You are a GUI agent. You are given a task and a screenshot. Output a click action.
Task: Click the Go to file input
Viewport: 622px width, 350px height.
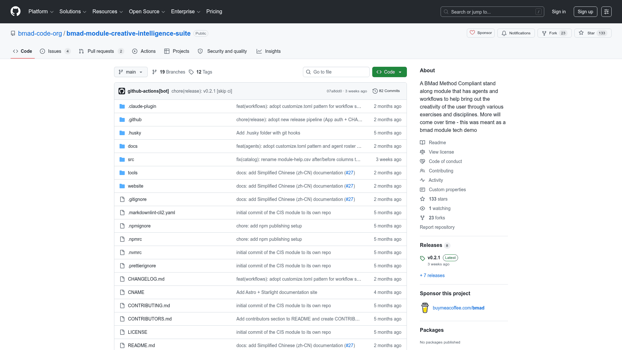point(336,72)
